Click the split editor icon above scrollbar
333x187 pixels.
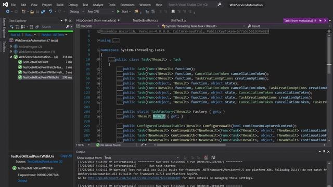329,31
